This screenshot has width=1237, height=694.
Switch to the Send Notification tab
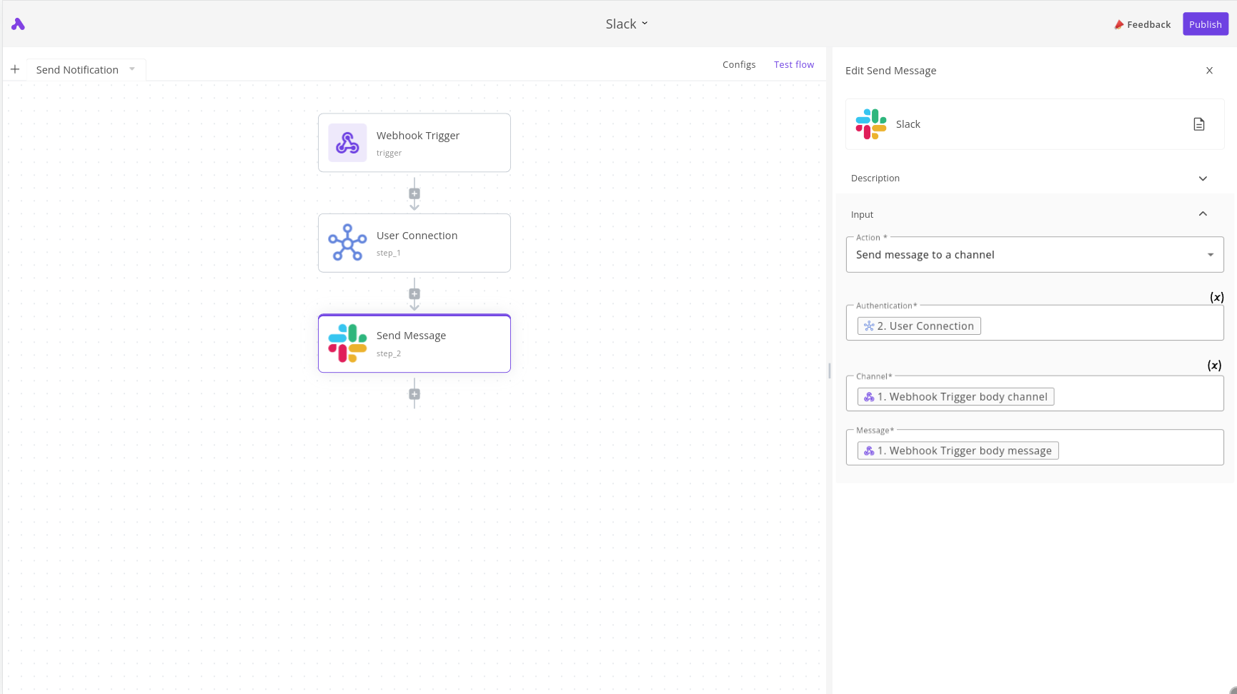point(77,70)
